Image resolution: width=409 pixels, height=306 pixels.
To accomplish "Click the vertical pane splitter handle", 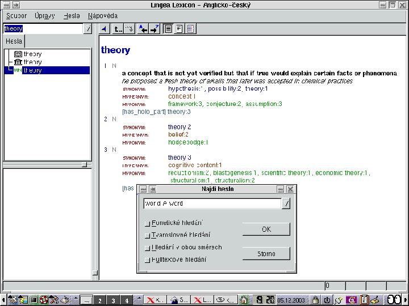I will click(95, 273).
